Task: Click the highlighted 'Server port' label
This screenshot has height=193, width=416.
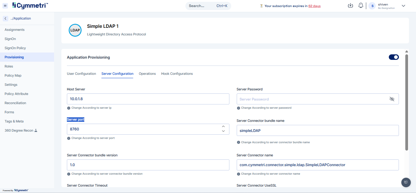Action: pos(75,119)
